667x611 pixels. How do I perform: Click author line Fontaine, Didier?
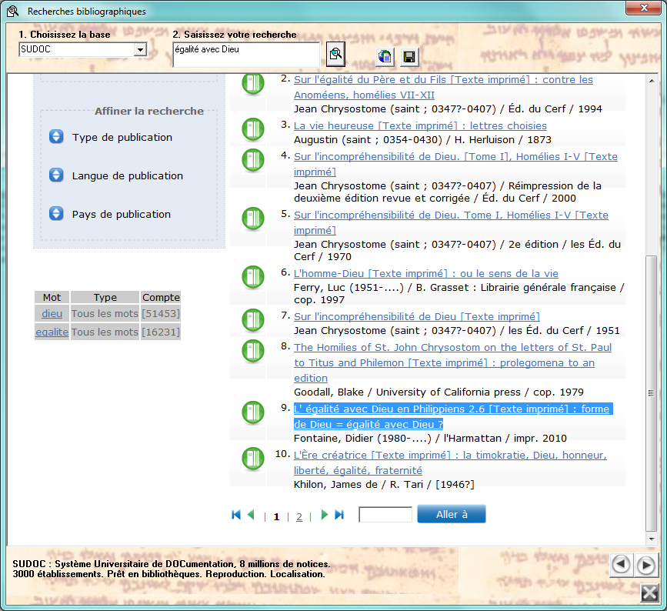pos(431,439)
